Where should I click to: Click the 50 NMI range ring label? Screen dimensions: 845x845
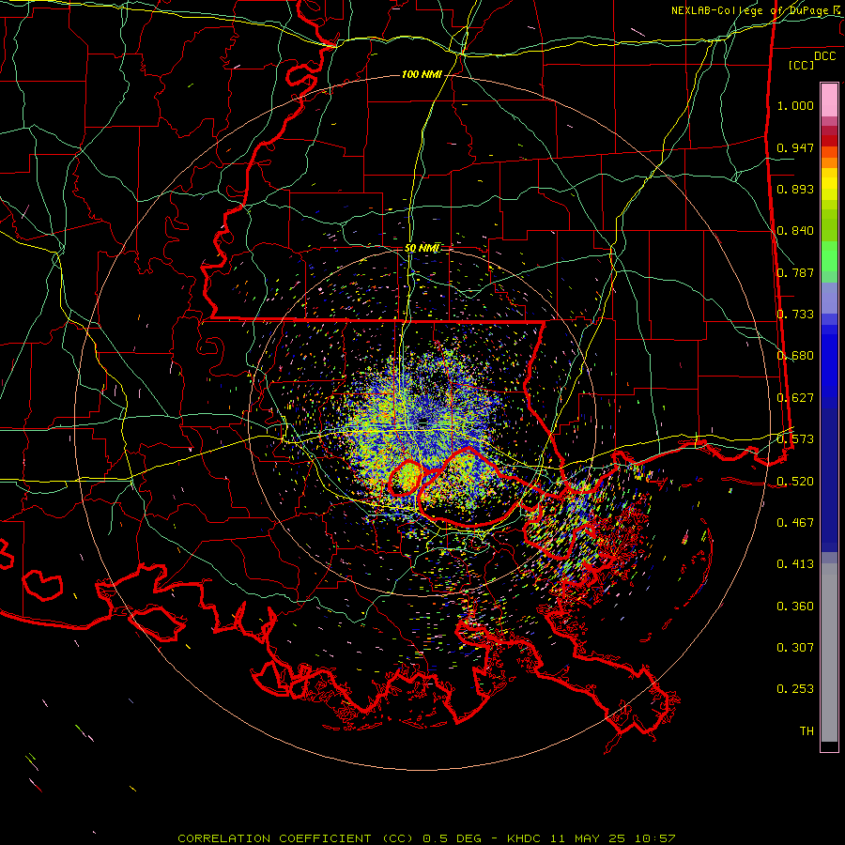(422, 248)
